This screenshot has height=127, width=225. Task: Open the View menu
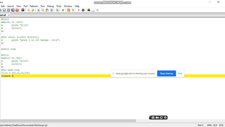[x=19, y=6]
